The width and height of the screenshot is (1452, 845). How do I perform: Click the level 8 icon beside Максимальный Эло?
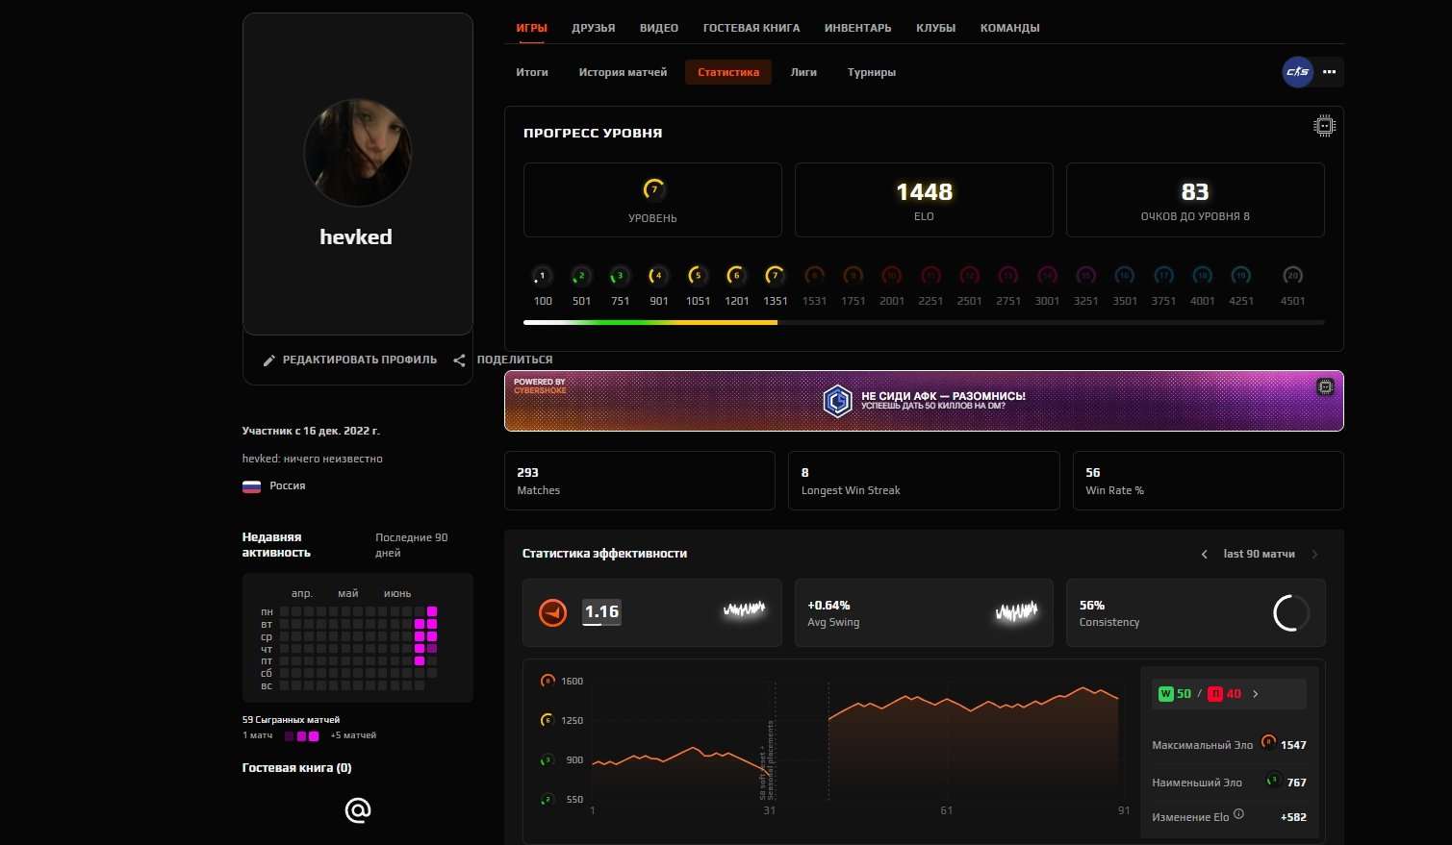(1268, 742)
